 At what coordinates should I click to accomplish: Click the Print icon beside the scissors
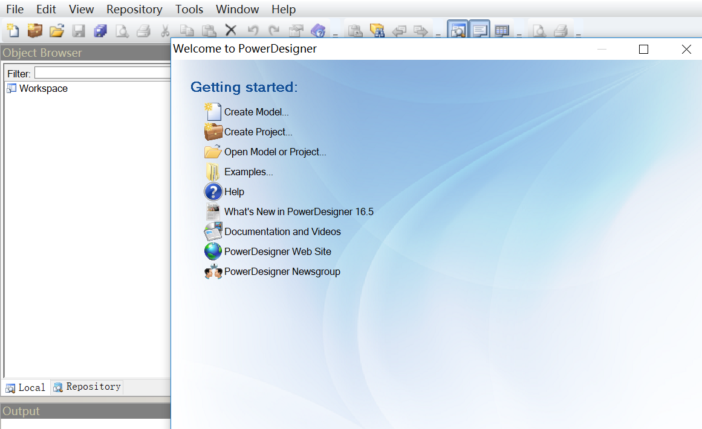[x=144, y=30]
